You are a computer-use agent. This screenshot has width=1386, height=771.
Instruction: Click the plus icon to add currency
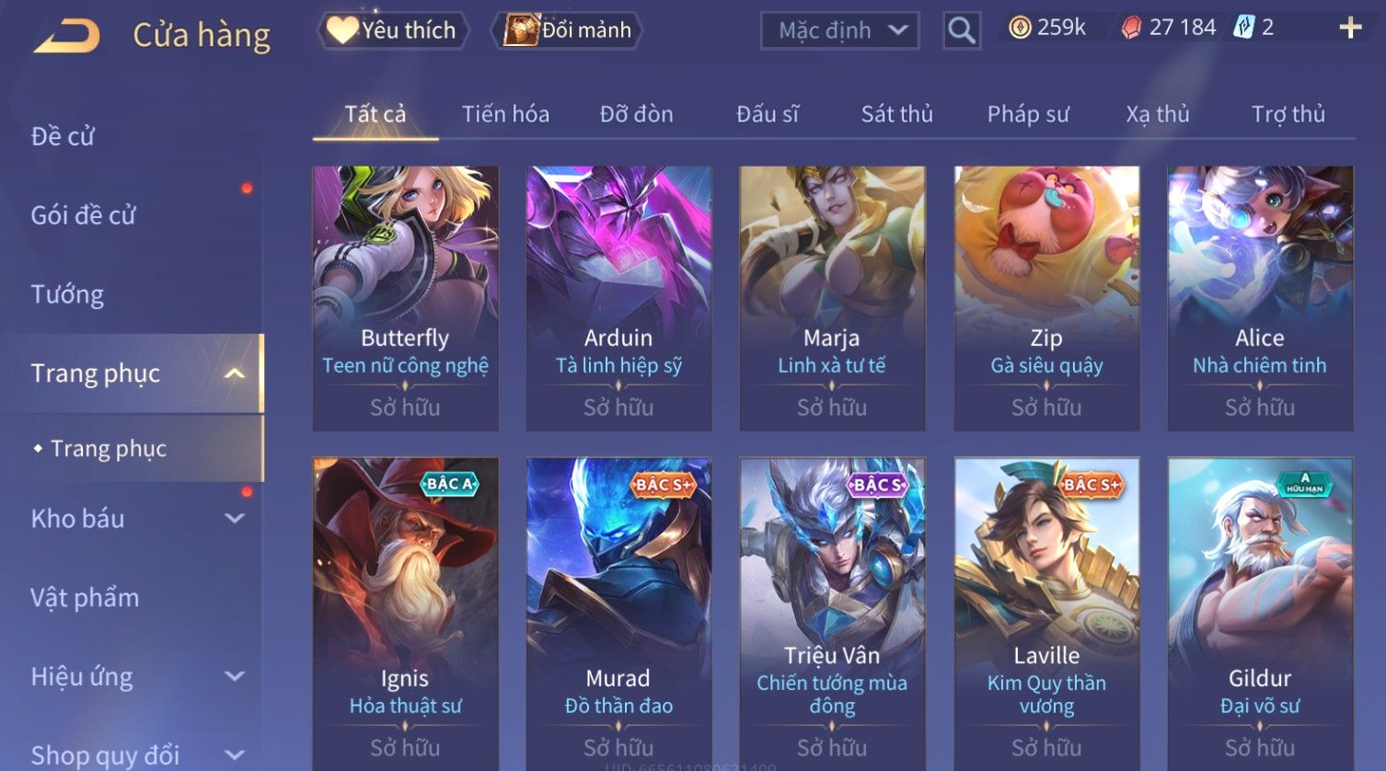[x=1350, y=29]
